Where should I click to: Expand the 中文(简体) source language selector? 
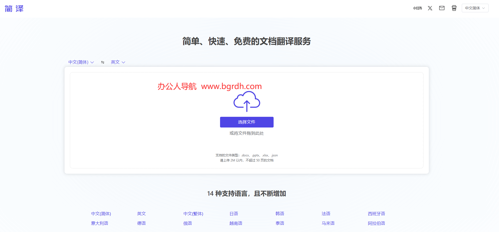coord(81,62)
